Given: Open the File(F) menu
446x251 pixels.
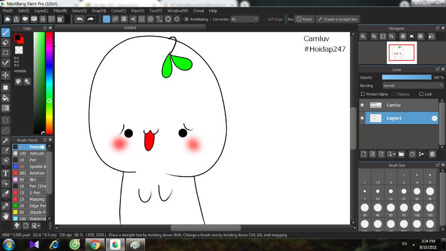Looking at the screenshot, I should point(8,11).
